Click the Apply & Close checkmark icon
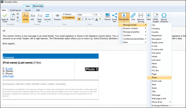 [5, 16]
